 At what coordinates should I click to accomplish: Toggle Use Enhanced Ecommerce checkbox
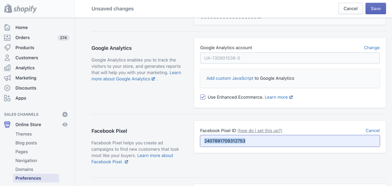203,97
